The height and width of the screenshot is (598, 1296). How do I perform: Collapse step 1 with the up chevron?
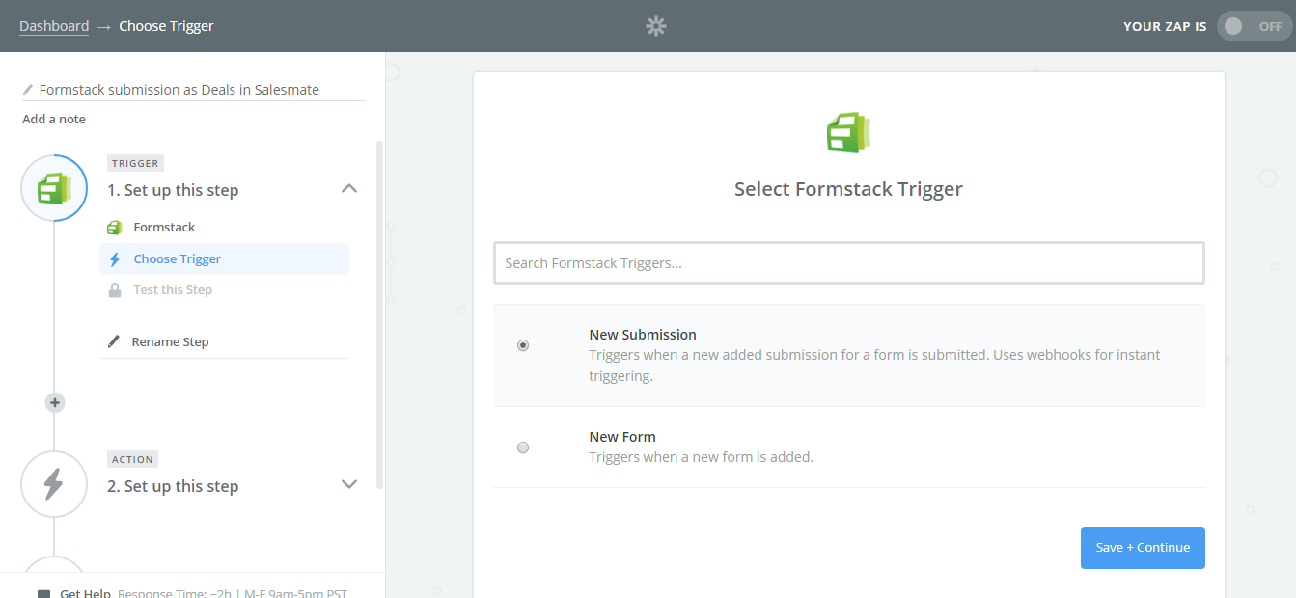[349, 189]
